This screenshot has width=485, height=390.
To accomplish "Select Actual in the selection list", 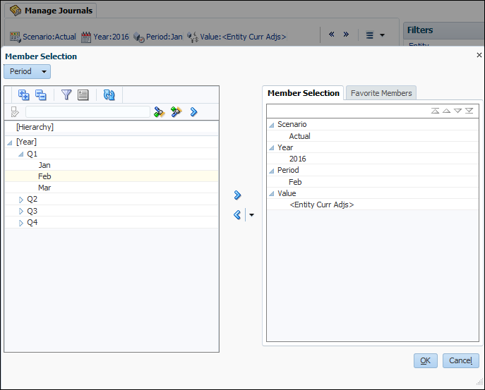I will coord(299,136).
